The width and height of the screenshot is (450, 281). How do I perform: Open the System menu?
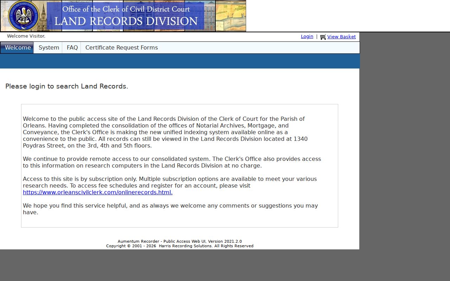pyautogui.click(x=49, y=48)
